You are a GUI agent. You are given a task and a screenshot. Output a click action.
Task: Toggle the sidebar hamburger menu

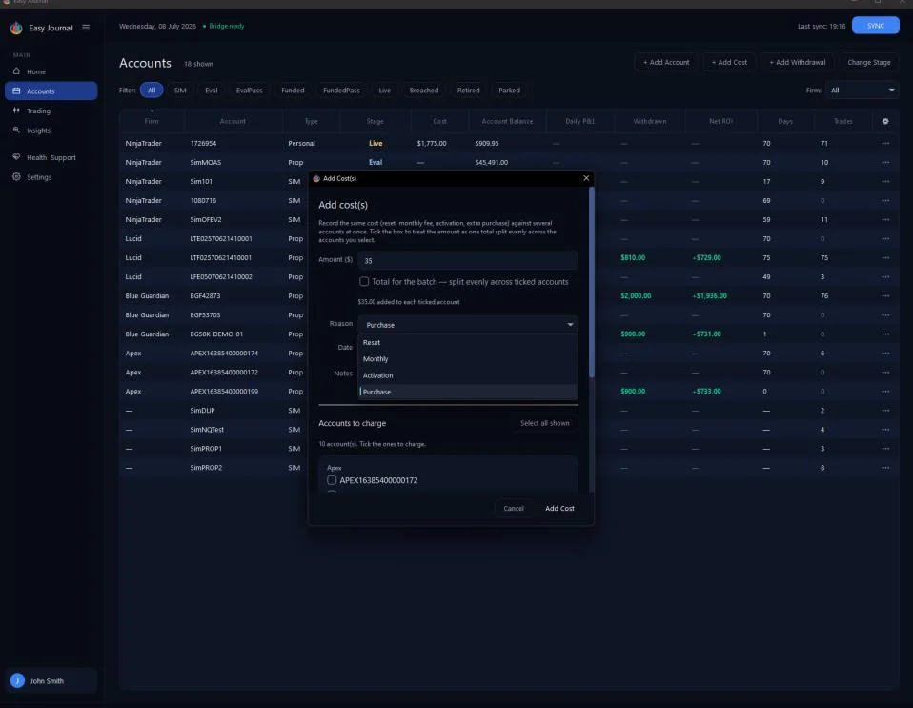click(x=86, y=28)
